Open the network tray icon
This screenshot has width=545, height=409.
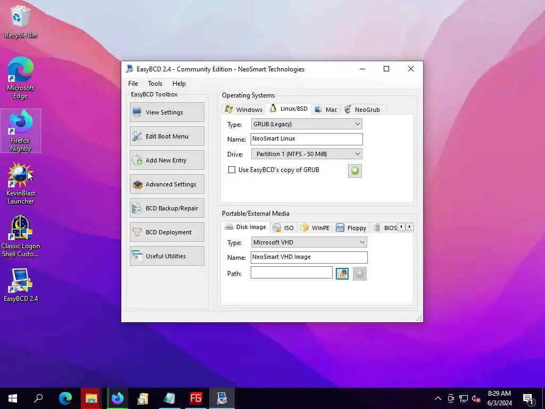pyautogui.click(x=464, y=398)
